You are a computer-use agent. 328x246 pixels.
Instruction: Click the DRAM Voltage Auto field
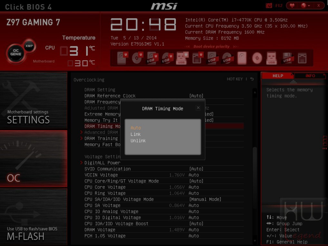(194, 230)
